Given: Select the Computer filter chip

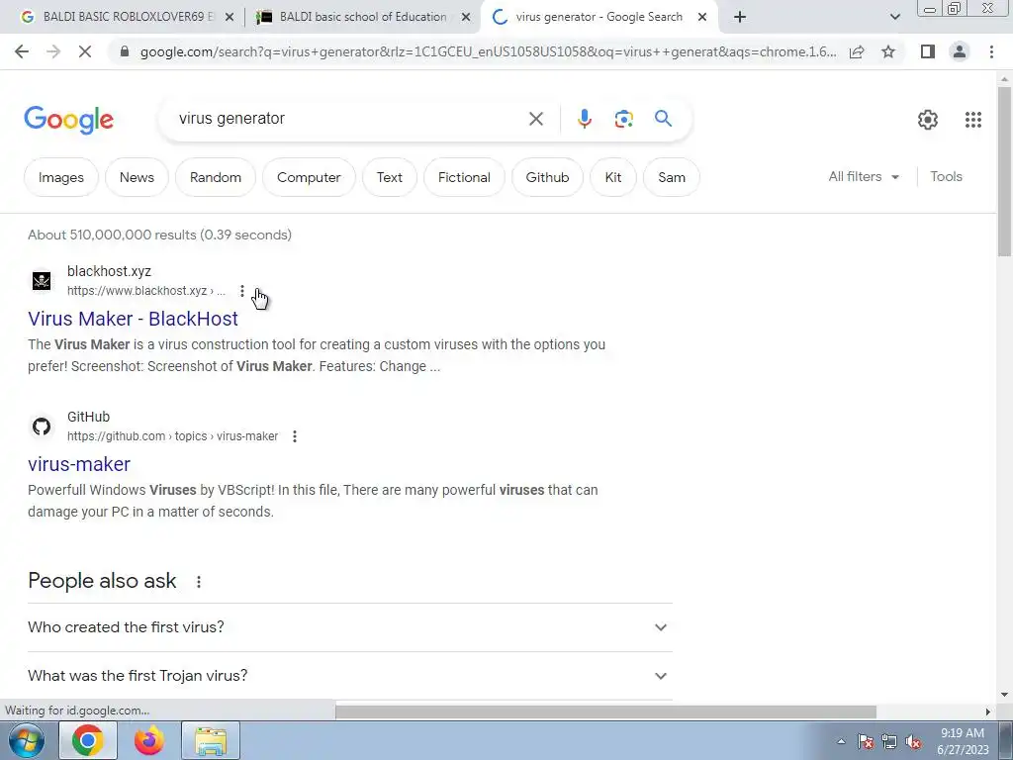Looking at the screenshot, I should 309,178.
